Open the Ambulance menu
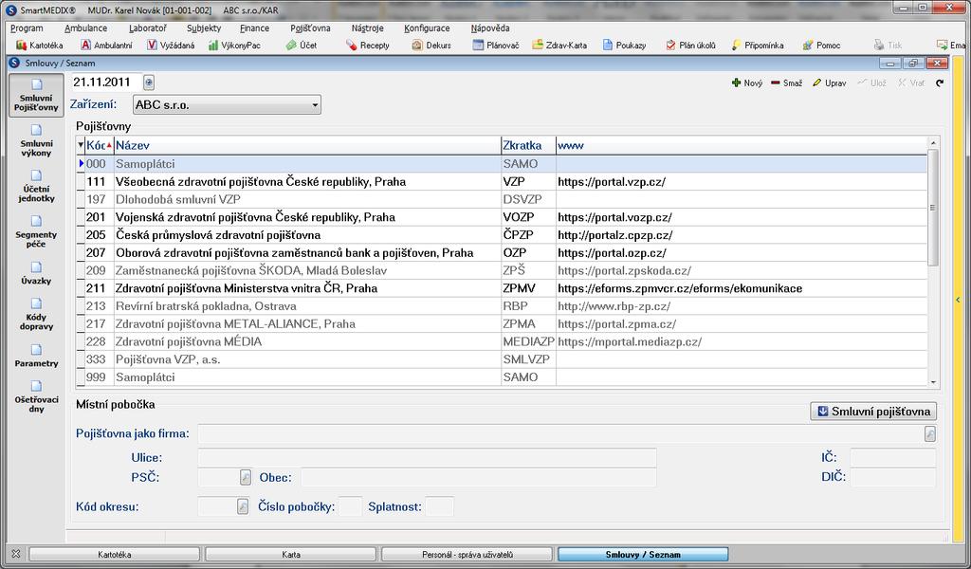The width and height of the screenshot is (971, 569). [85, 28]
